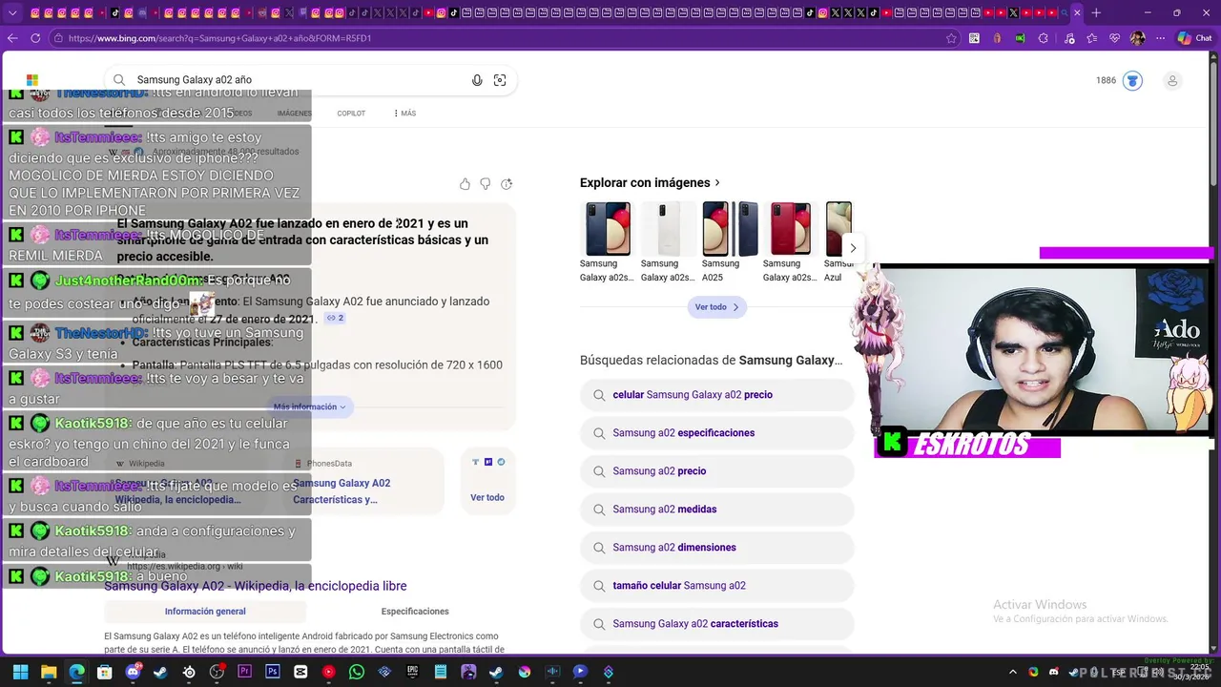Dislike the answer with thumbs down
1221x687 pixels.
[486, 183]
